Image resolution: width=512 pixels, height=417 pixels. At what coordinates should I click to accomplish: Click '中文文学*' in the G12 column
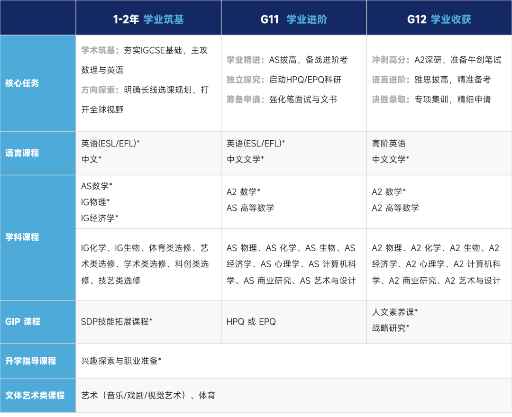tap(390, 160)
